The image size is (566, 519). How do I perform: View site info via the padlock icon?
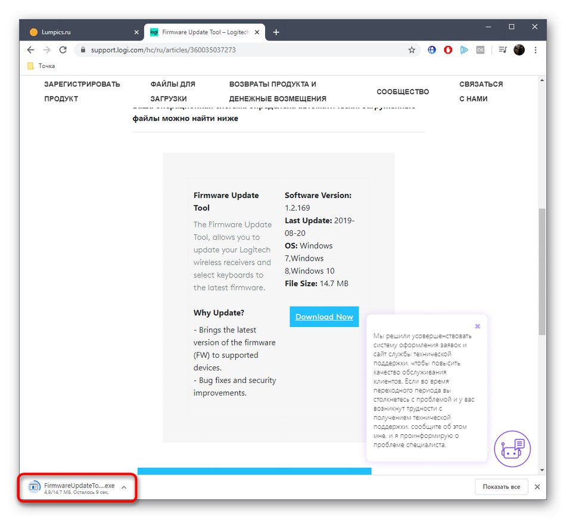click(83, 50)
